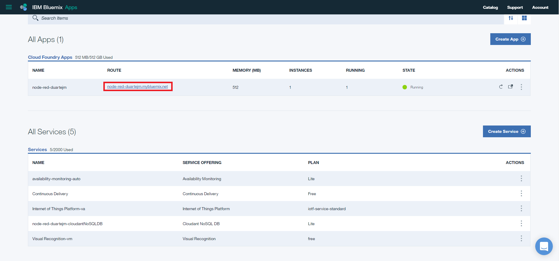Click the Visual Recognition offering cell
Image resolution: width=559 pixels, height=261 pixels.
pos(199,239)
